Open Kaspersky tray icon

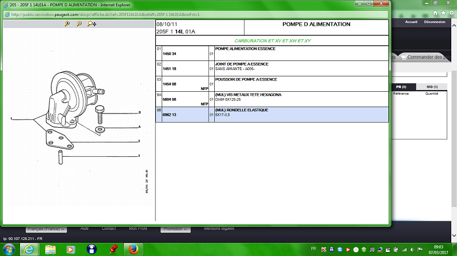click(323, 250)
